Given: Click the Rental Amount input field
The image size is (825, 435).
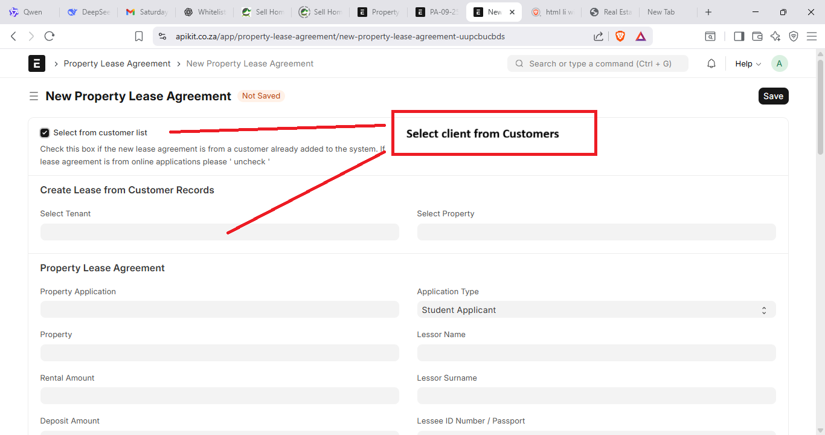Looking at the screenshot, I should [x=219, y=396].
